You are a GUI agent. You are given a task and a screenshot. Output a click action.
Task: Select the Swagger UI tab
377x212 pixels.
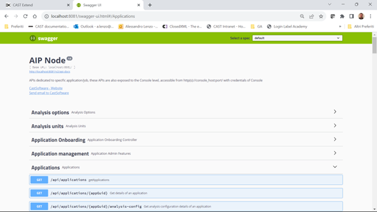point(108,5)
